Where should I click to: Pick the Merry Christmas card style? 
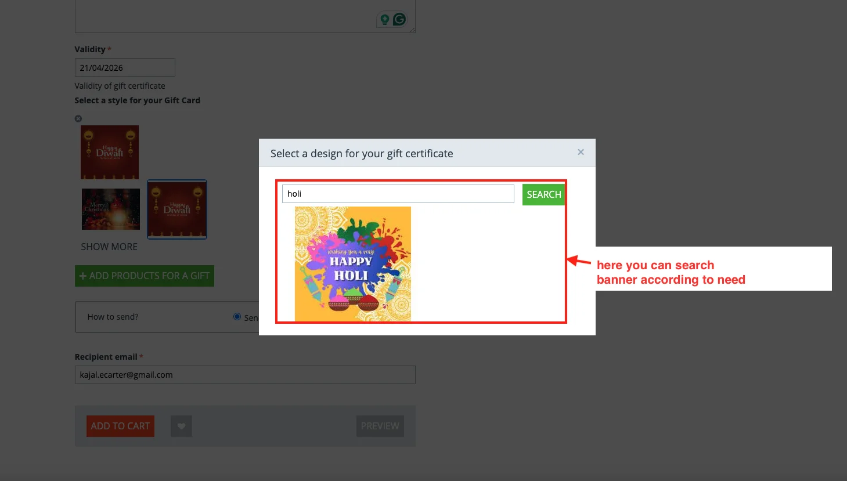[110, 209]
